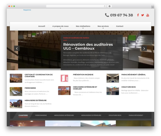This screenshot has width=161, height=136.
Task: Open the Contact menu item
Action: coord(119,26)
